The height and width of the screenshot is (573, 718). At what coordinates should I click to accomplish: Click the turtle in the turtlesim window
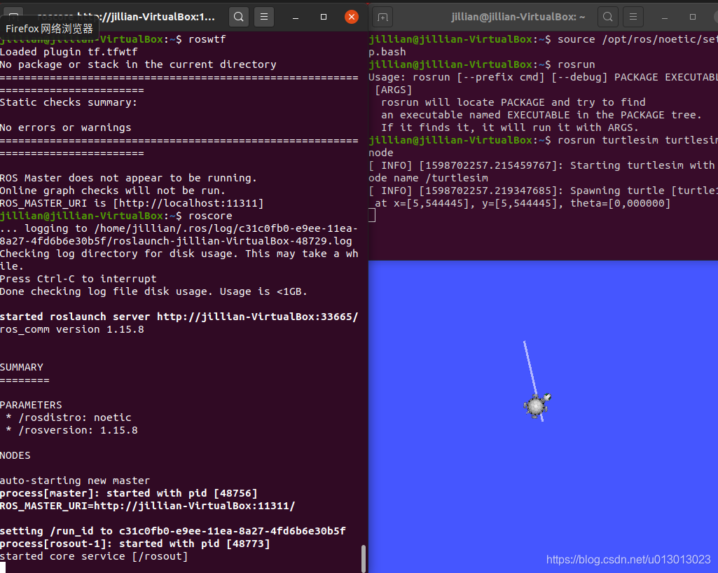click(537, 405)
